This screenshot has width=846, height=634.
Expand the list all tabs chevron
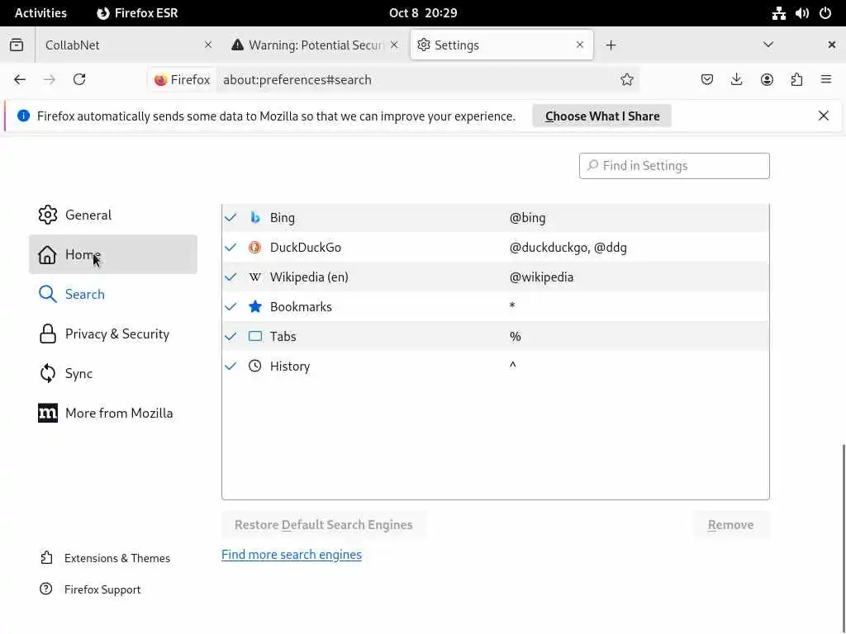click(768, 45)
